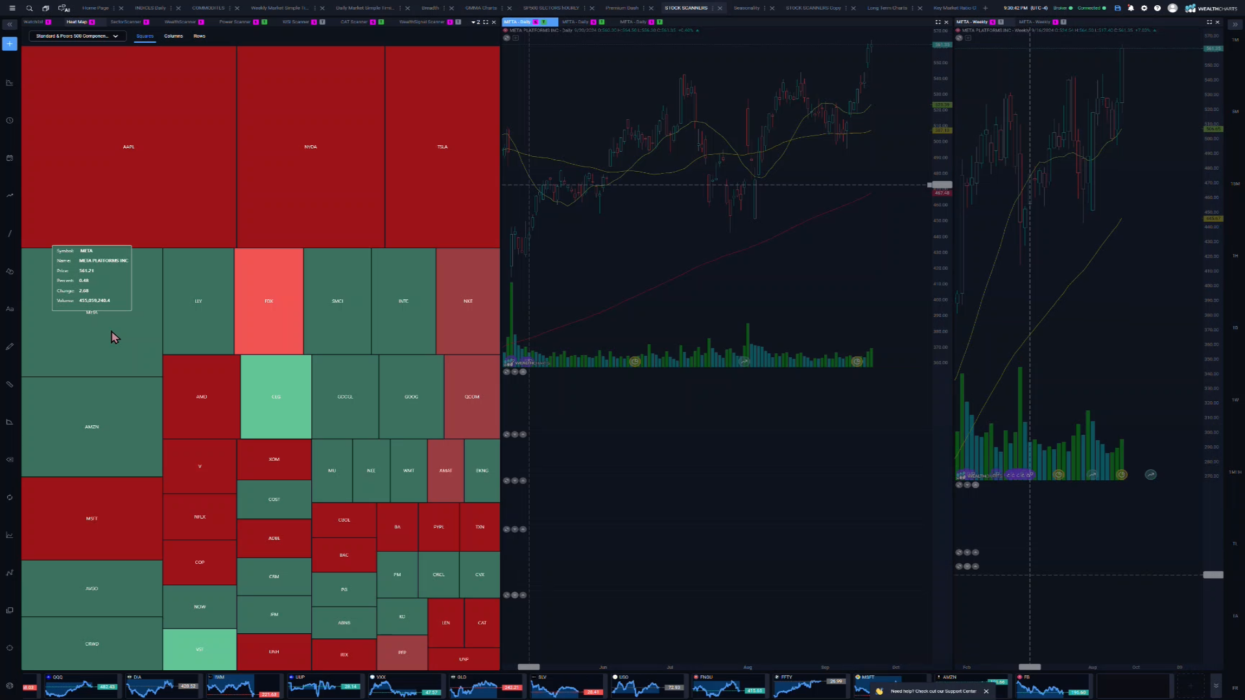Open the AI chat assistant icon
The image size is (1245, 700).
(x=64, y=8)
